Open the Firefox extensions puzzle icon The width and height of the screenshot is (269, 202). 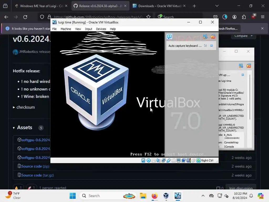(244, 17)
